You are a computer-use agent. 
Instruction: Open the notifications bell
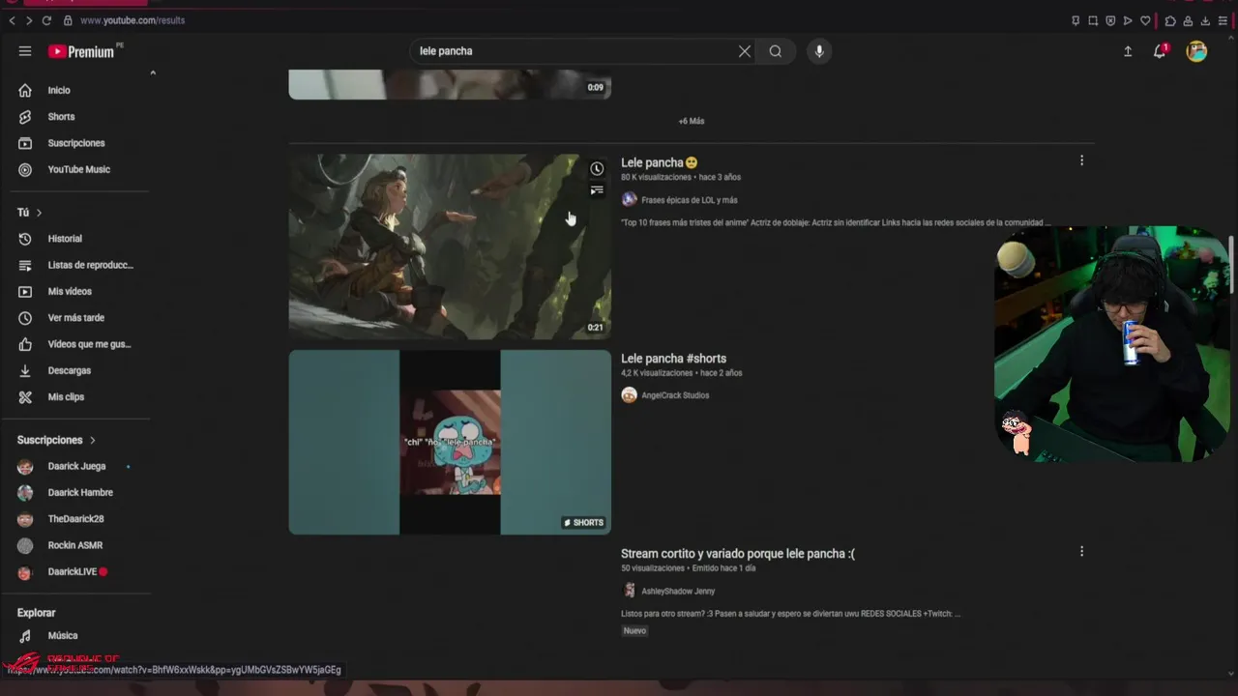(1160, 51)
